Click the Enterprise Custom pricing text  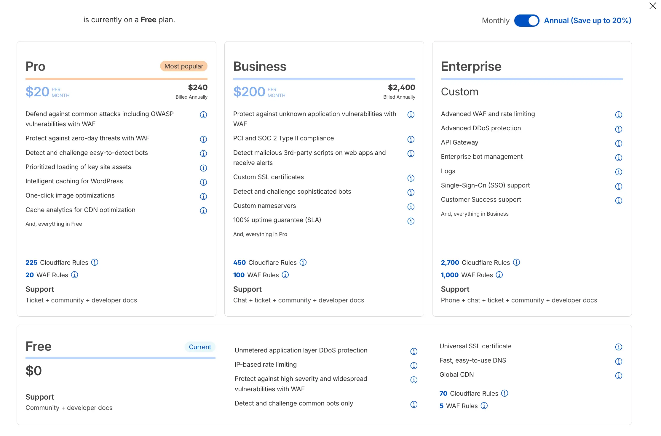459,92
